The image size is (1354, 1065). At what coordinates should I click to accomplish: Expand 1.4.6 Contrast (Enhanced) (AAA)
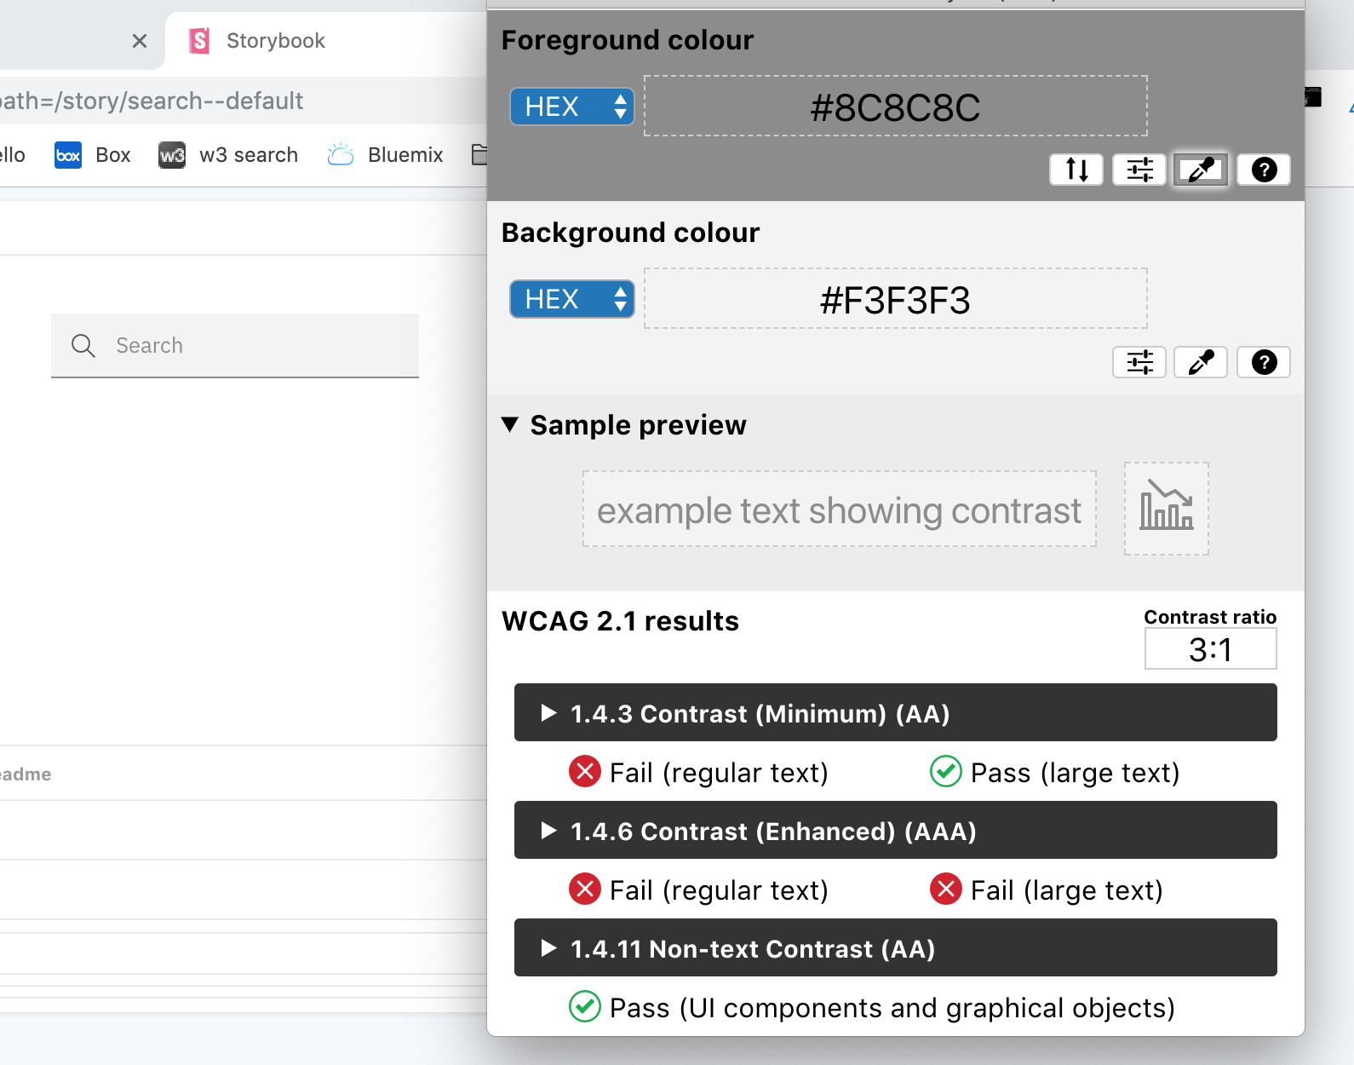coord(896,830)
